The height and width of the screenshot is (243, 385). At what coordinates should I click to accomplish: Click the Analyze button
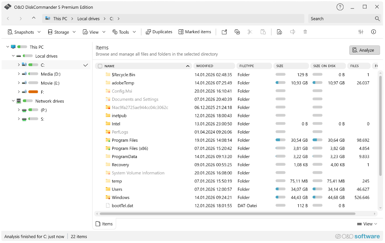tap(364, 50)
